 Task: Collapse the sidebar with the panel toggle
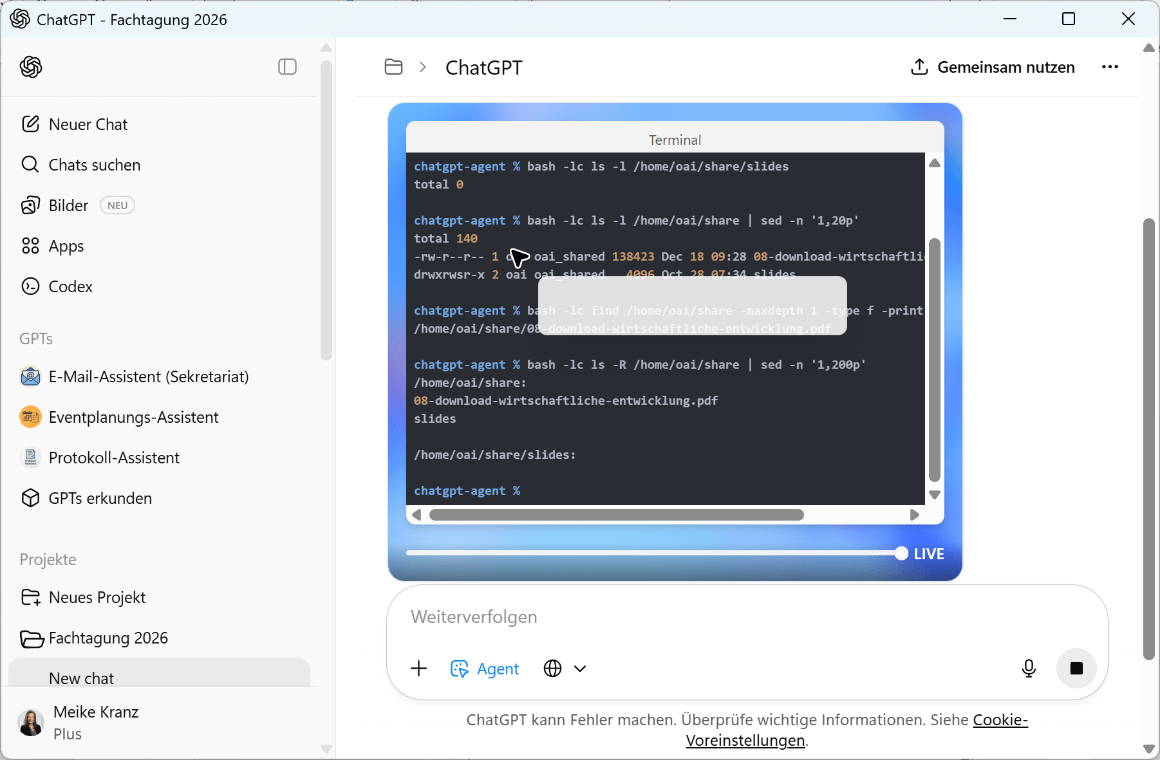coord(287,67)
